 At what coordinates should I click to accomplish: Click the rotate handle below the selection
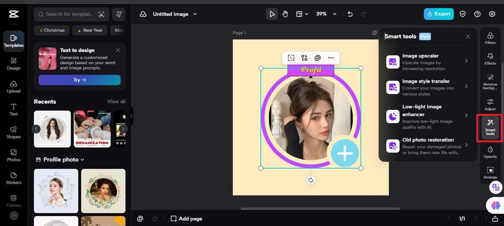[311, 180]
